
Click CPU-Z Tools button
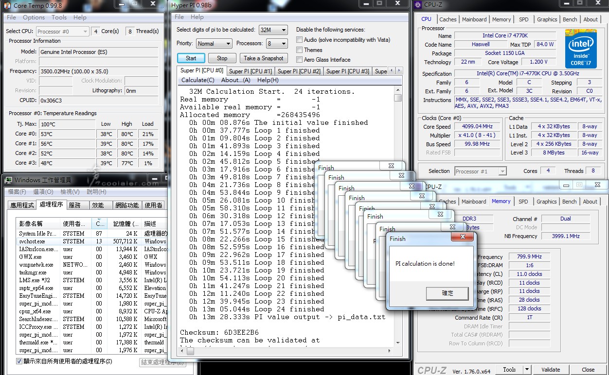pos(509,370)
